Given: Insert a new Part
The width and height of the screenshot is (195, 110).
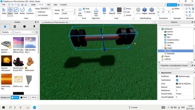Looking at the screenshot, I should click(104, 11).
